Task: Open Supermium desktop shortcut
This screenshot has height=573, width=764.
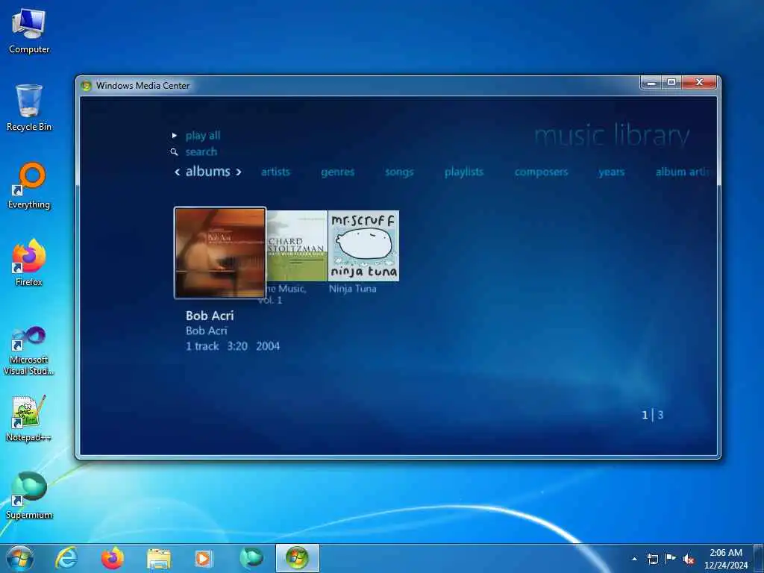Action: 29,495
